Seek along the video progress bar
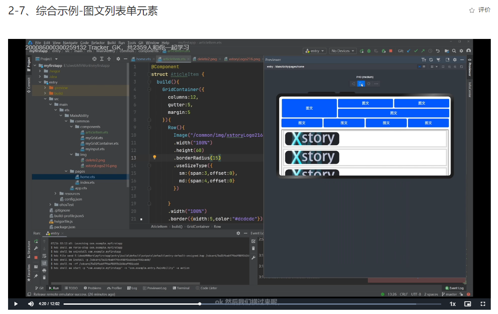 click(252, 304)
